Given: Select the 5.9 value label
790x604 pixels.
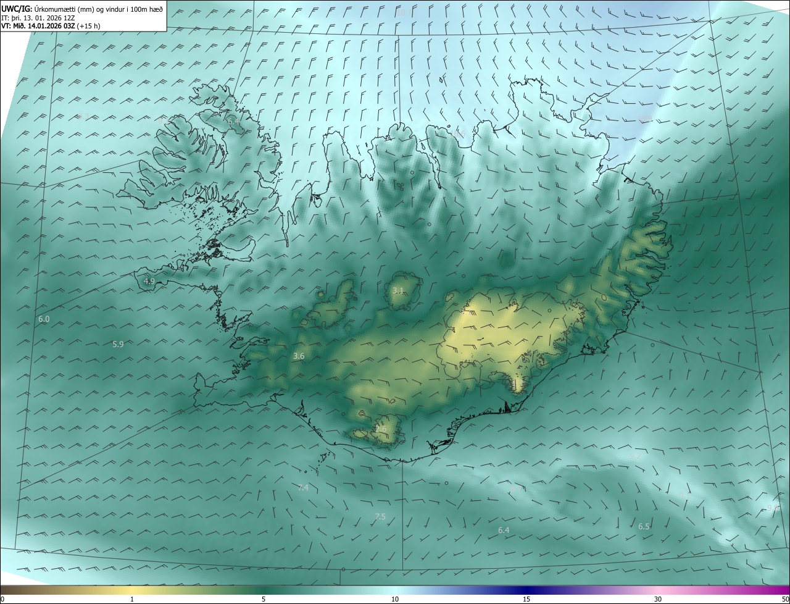Looking at the screenshot, I should tap(118, 344).
